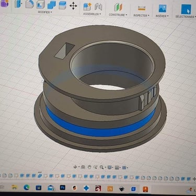
Task: Open the INSÉRER dropdown menu
Action: tap(162, 16)
